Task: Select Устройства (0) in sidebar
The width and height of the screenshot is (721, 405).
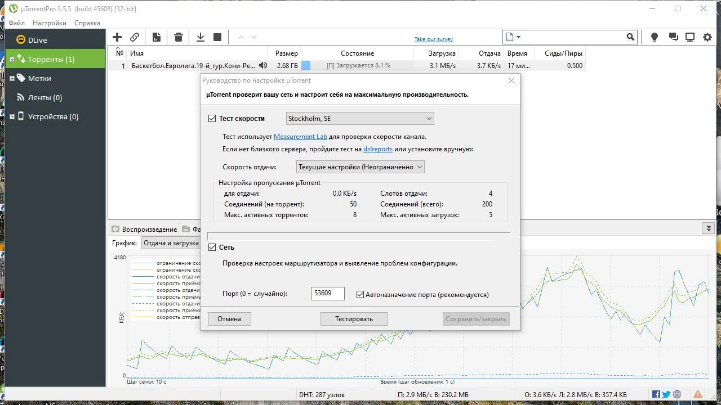Action: (x=55, y=116)
